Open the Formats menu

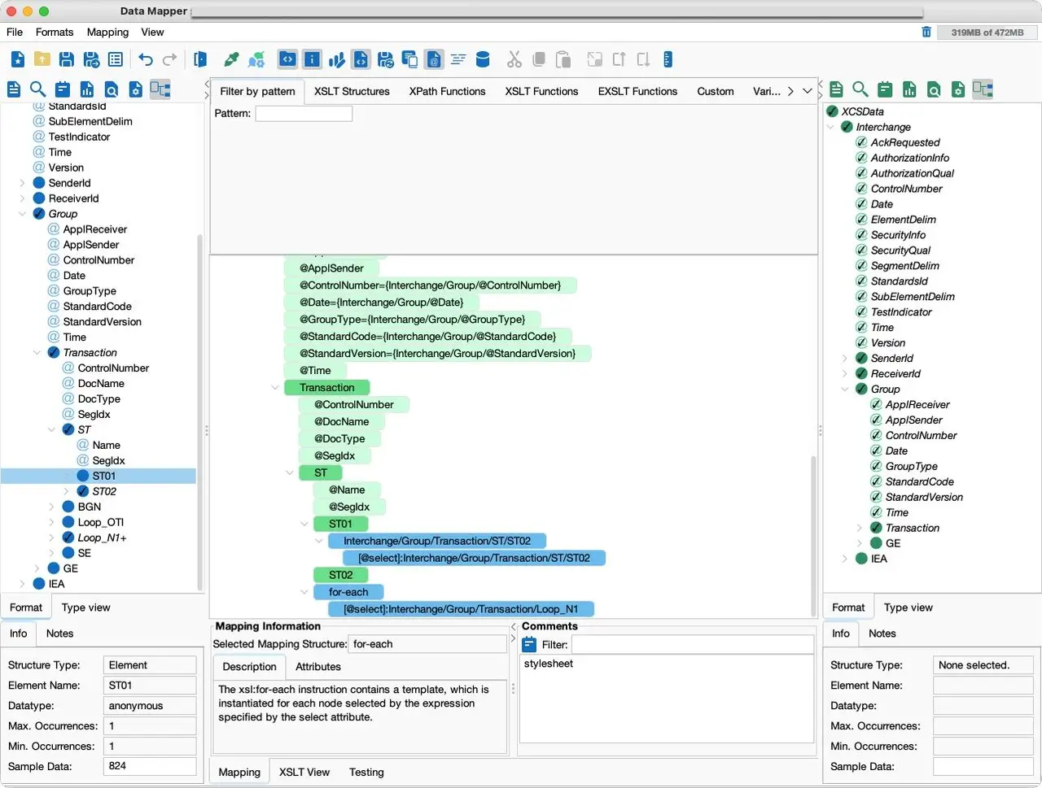pyautogui.click(x=55, y=32)
